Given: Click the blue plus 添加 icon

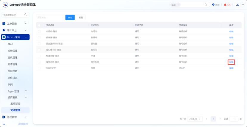Looking at the screenshot, I should 213,5.
